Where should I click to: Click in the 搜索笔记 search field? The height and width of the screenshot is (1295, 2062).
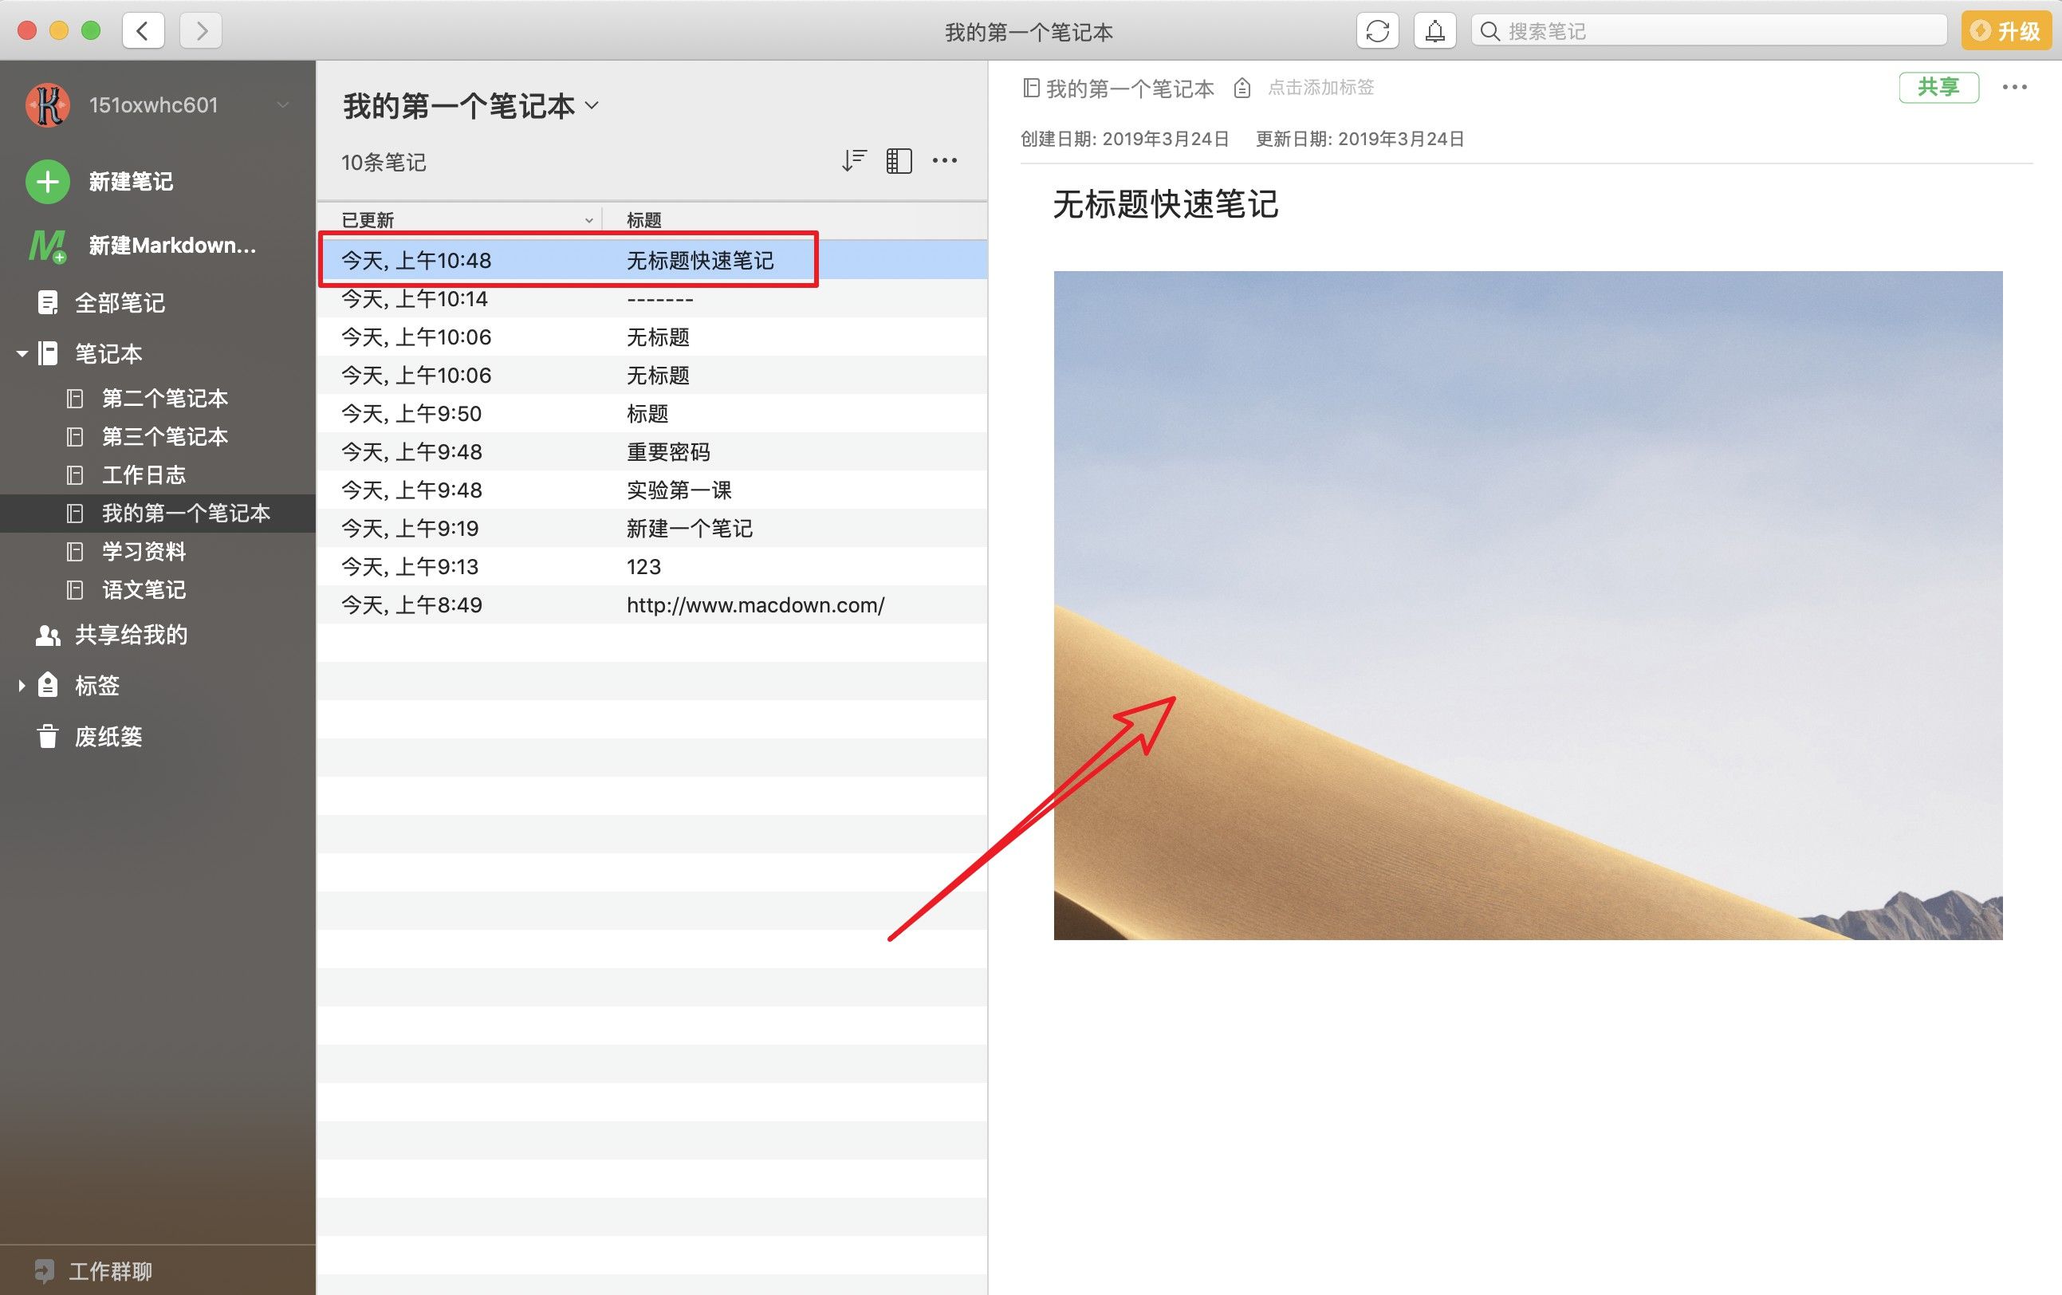point(1710,31)
